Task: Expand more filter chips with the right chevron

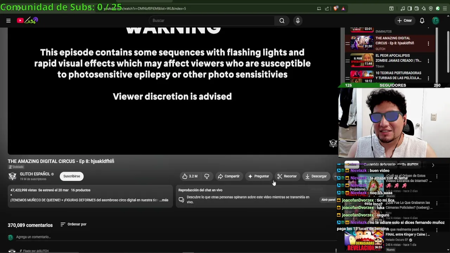Action: (x=433, y=165)
